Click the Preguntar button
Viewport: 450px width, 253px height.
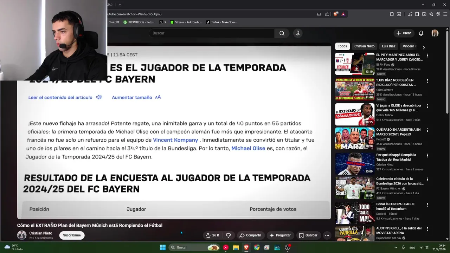(280, 235)
